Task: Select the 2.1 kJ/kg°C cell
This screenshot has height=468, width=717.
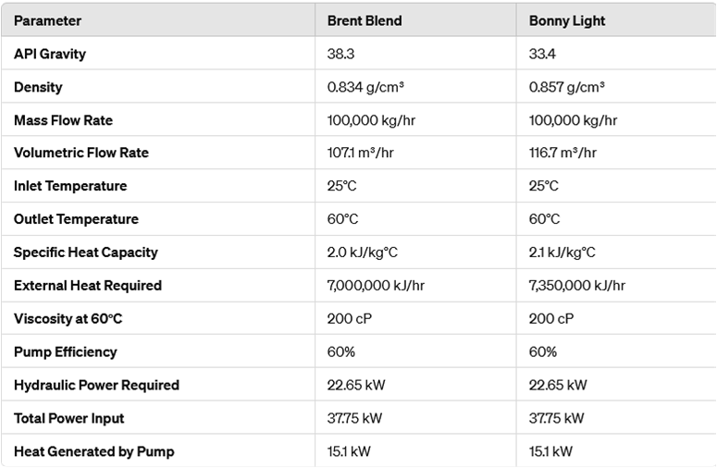Action: point(562,252)
